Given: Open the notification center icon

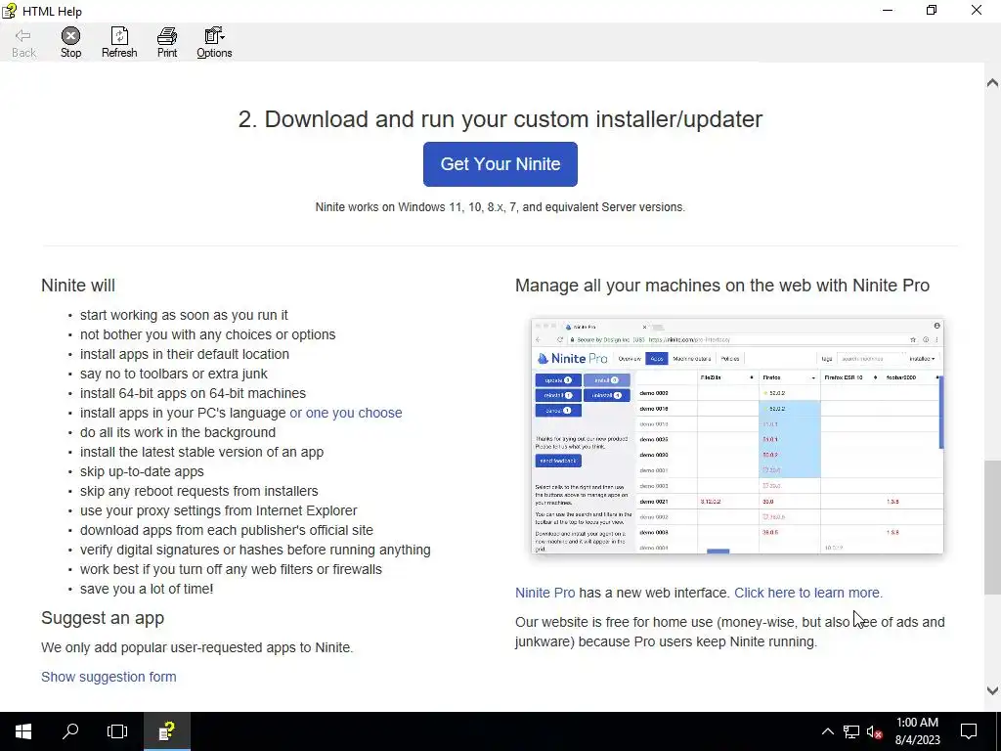Looking at the screenshot, I should (x=969, y=731).
